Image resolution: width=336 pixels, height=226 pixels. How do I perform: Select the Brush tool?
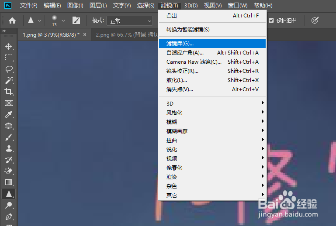9,137
